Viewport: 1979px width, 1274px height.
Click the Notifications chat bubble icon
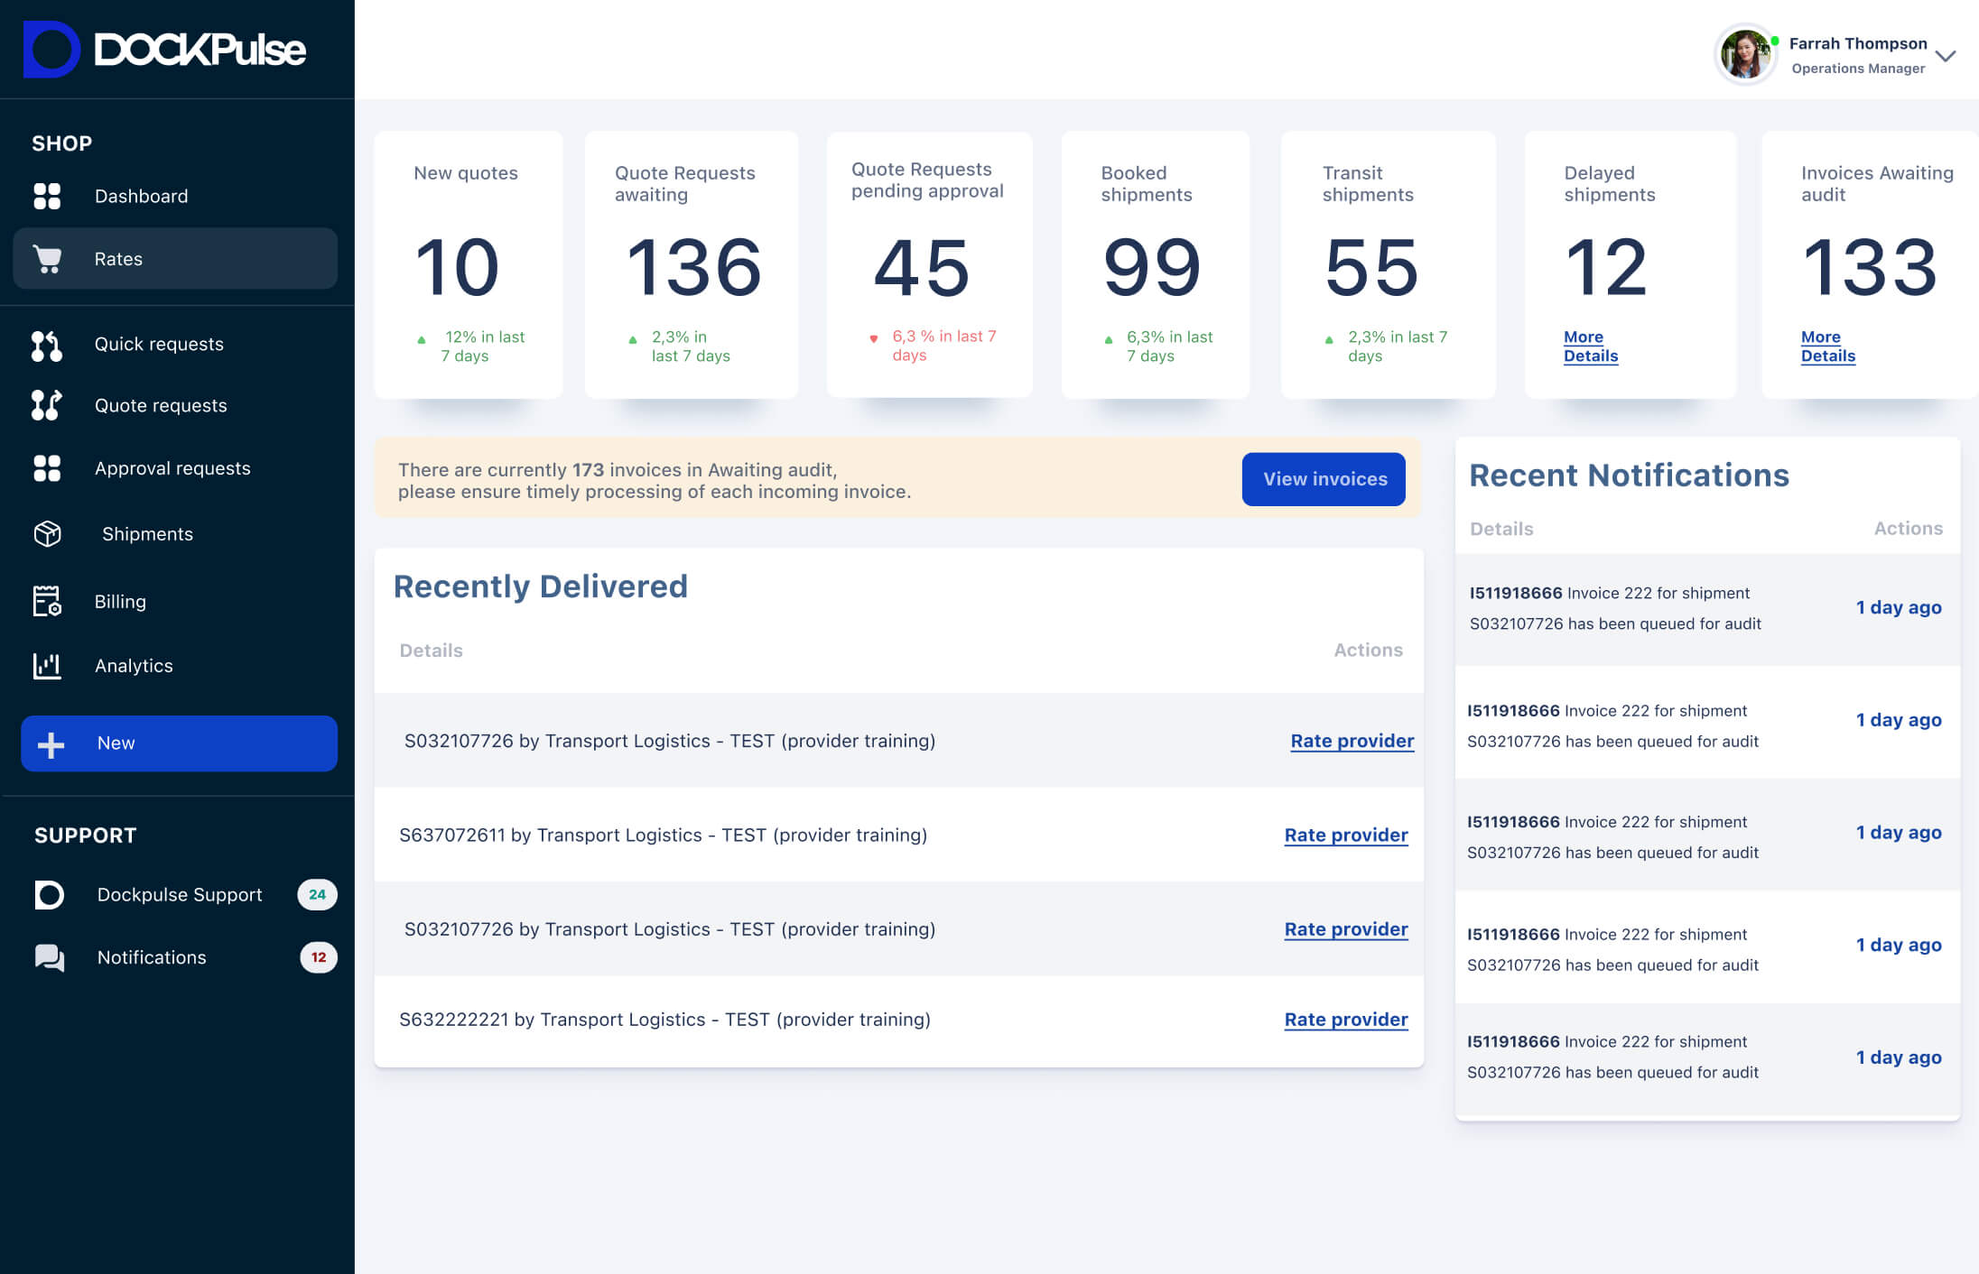pyautogui.click(x=50, y=957)
